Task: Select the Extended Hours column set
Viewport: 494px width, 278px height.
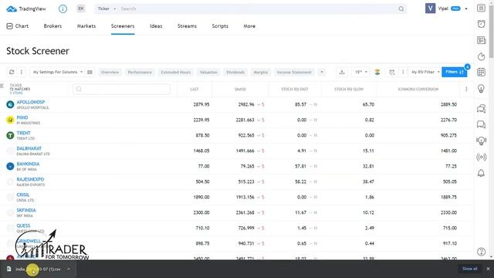Action: click(x=176, y=72)
